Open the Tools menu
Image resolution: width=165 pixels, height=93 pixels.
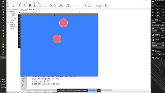click(36, 3)
